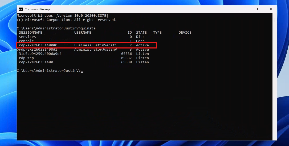
Task: Click the STATE column header
Action: pos(141,33)
